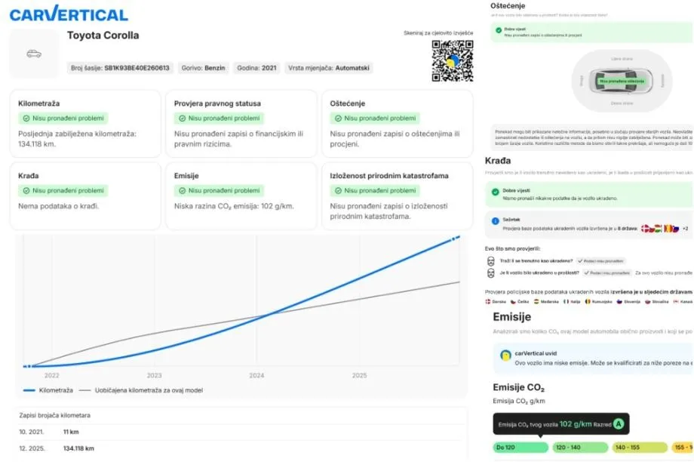Select the green 'Do 120' emission band

[520, 448]
